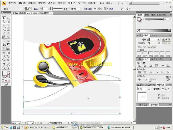Click the Color panel fill/stroke swatch
The height and width of the screenshot is (130, 173).
(x=140, y=20)
